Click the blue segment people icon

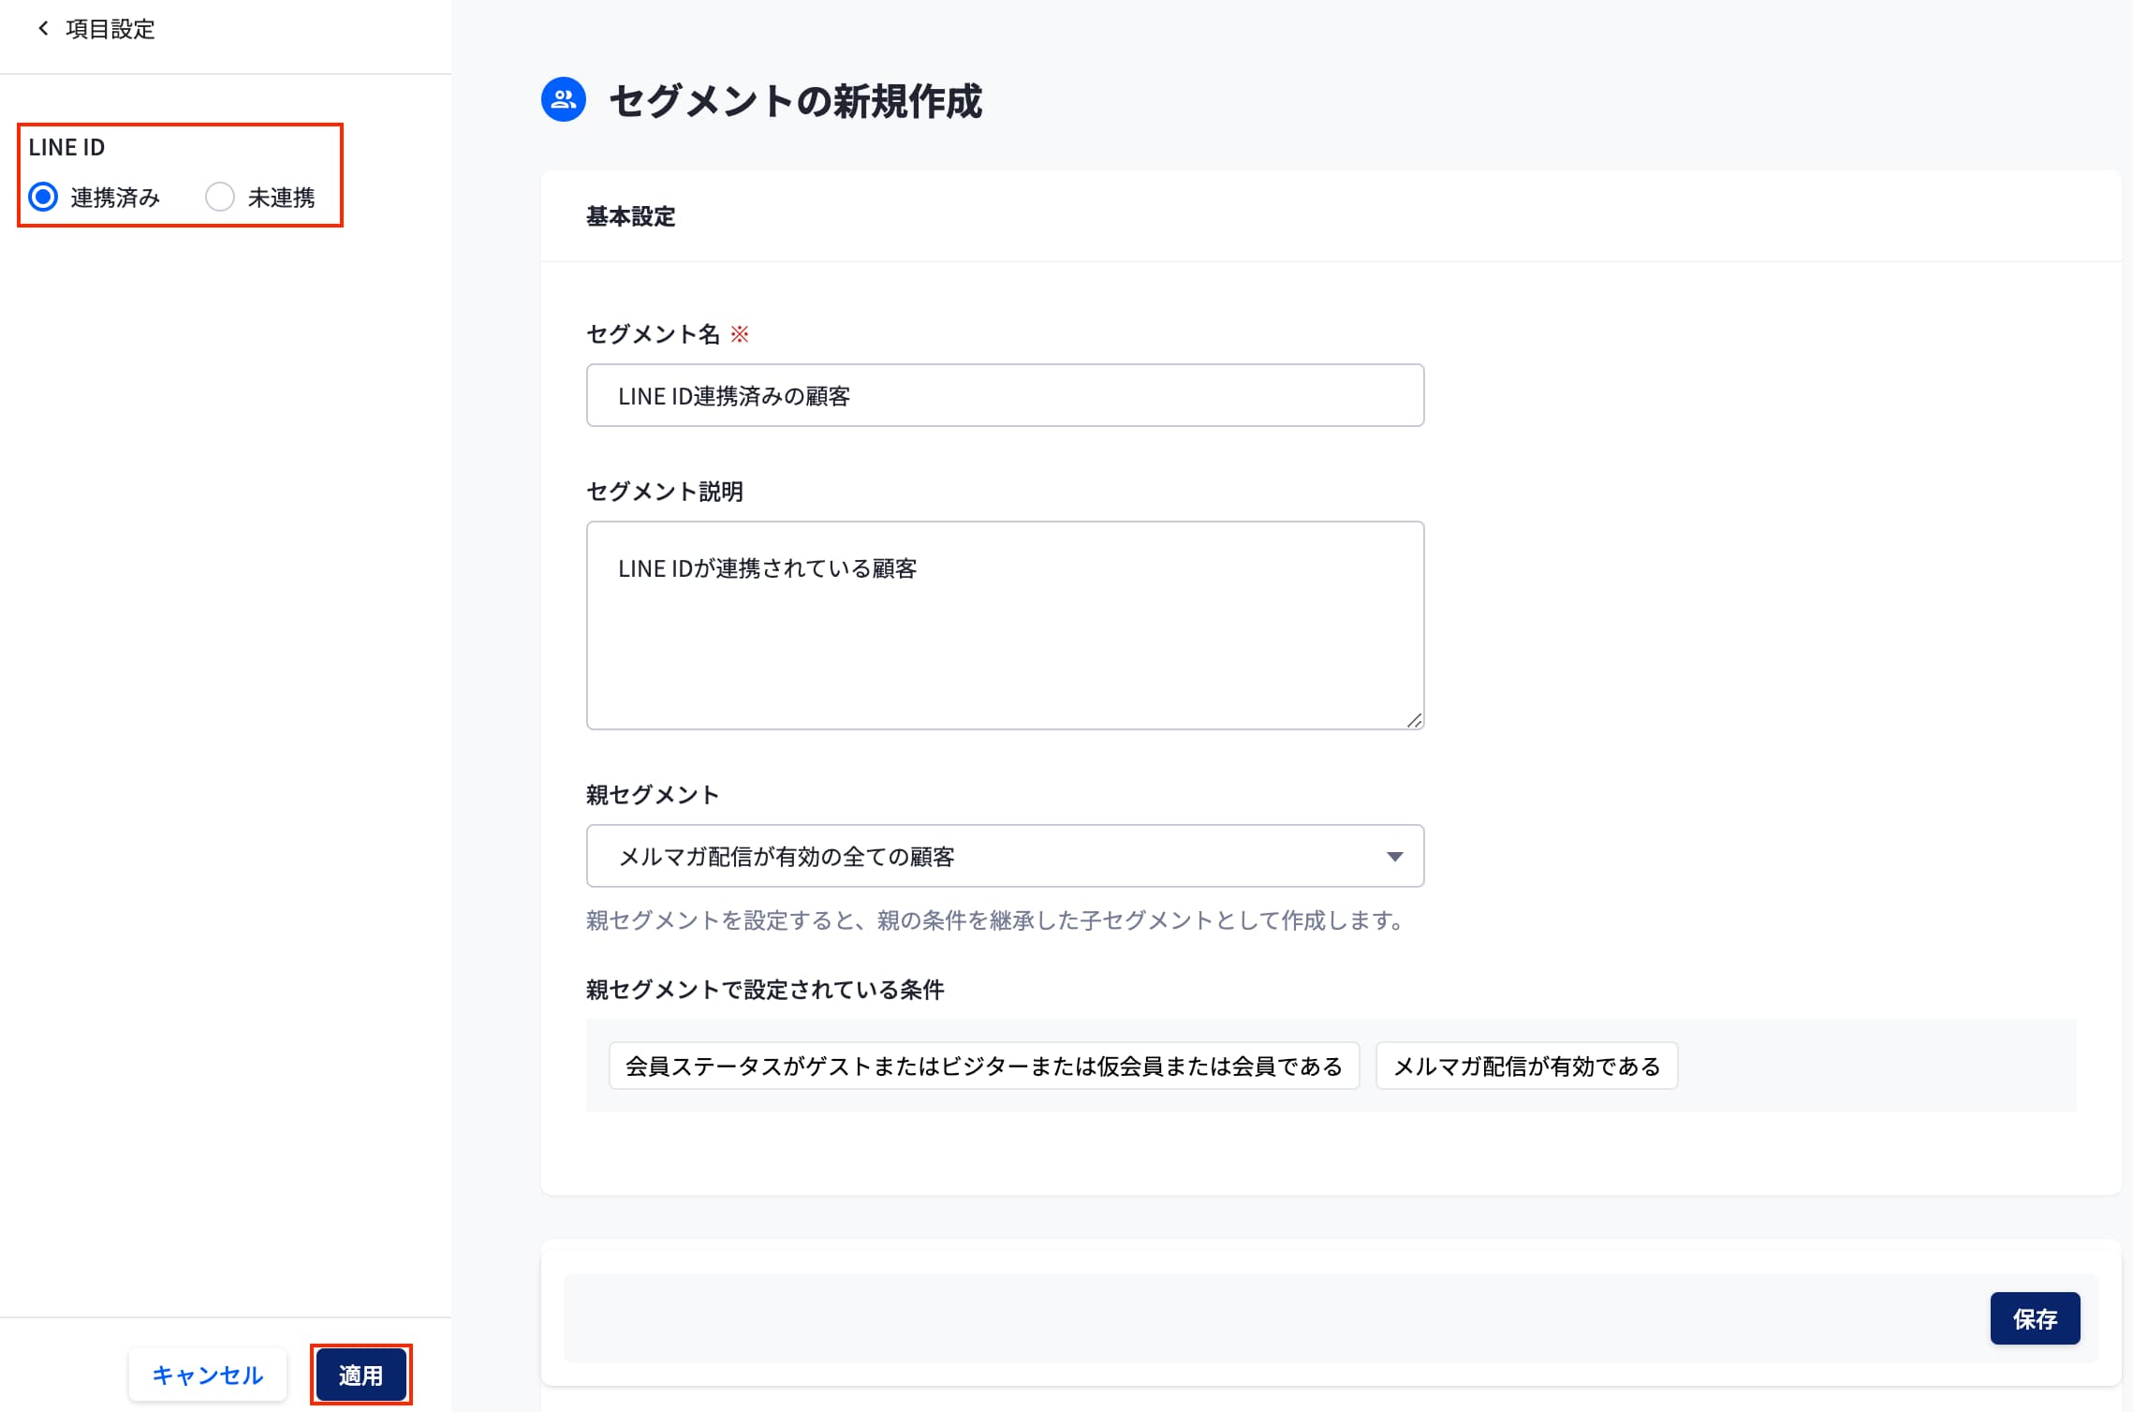564,99
